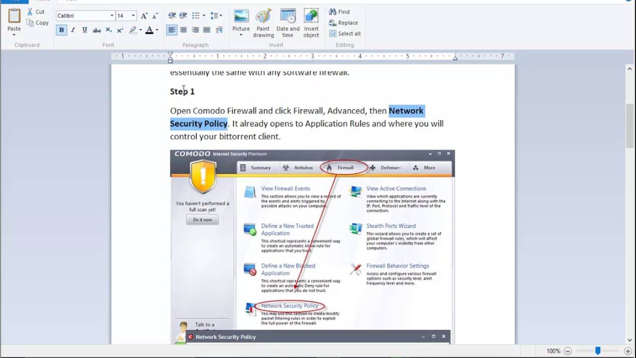Click the word "bittorrent" in the paragraph
This screenshot has width=636, height=358.
click(238, 136)
